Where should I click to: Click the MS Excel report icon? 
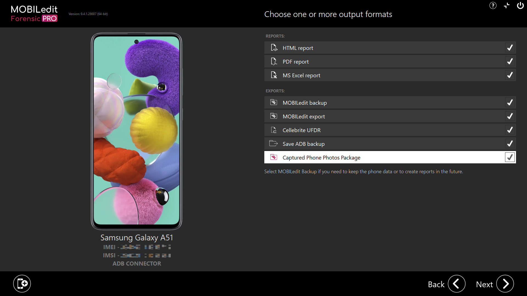(x=274, y=75)
